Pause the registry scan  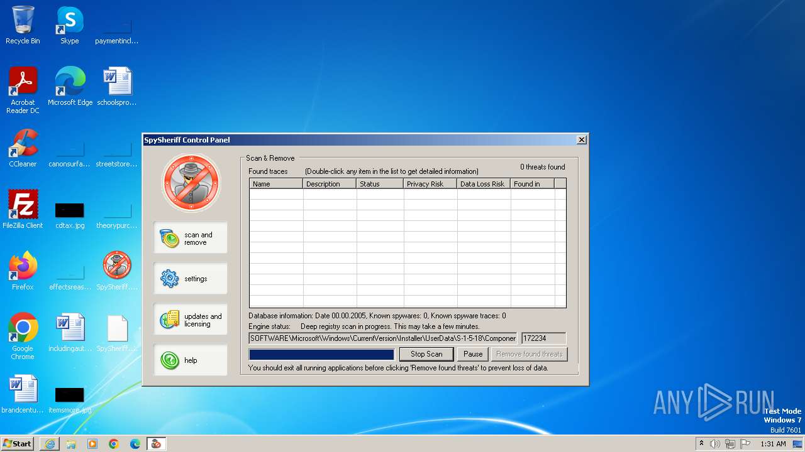point(473,354)
